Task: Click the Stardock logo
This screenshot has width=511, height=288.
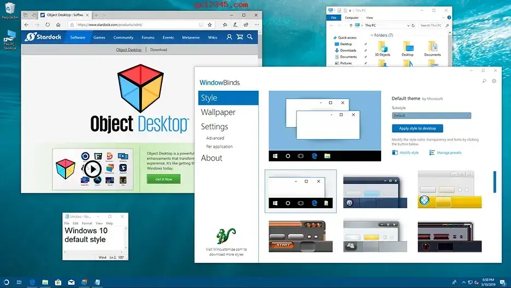Action: (43, 37)
